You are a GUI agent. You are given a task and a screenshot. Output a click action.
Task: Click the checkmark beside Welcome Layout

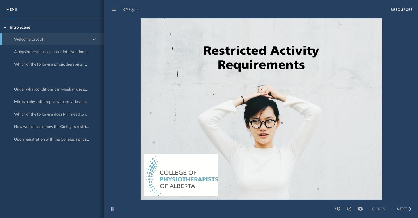(x=94, y=39)
